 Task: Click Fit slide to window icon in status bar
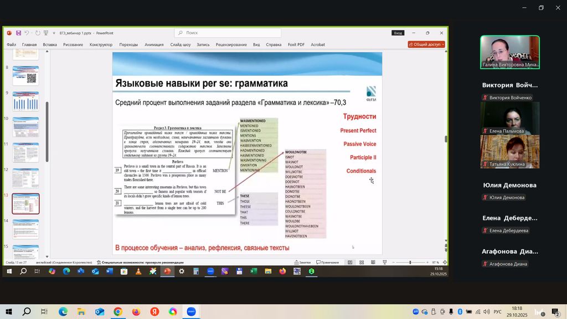pyautogui.click(x=444, y=263)
